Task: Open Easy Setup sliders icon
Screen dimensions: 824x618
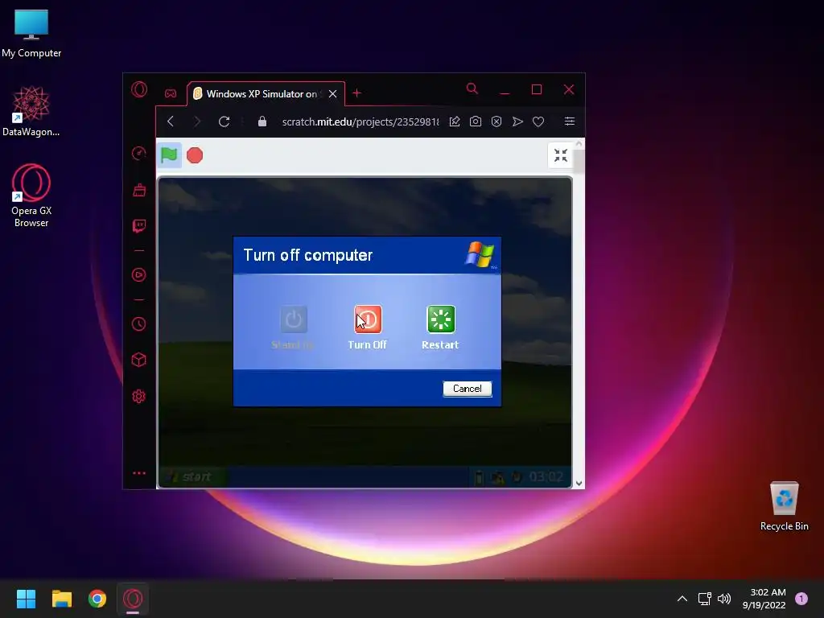Action: tap(569, 122)
